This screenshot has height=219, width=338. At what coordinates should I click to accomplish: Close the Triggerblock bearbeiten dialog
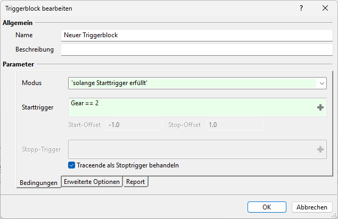pos(325,8)
